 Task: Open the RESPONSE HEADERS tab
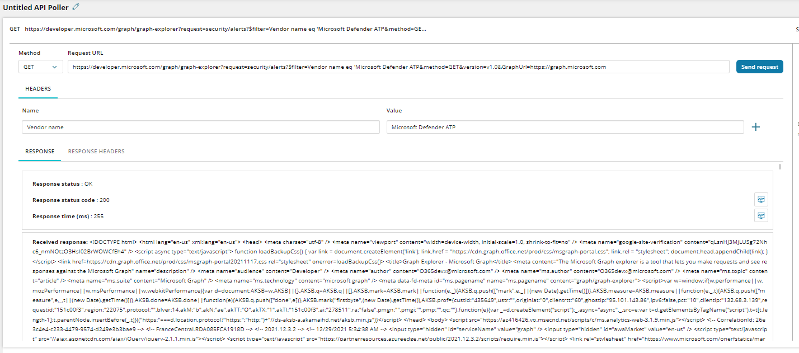96,151
